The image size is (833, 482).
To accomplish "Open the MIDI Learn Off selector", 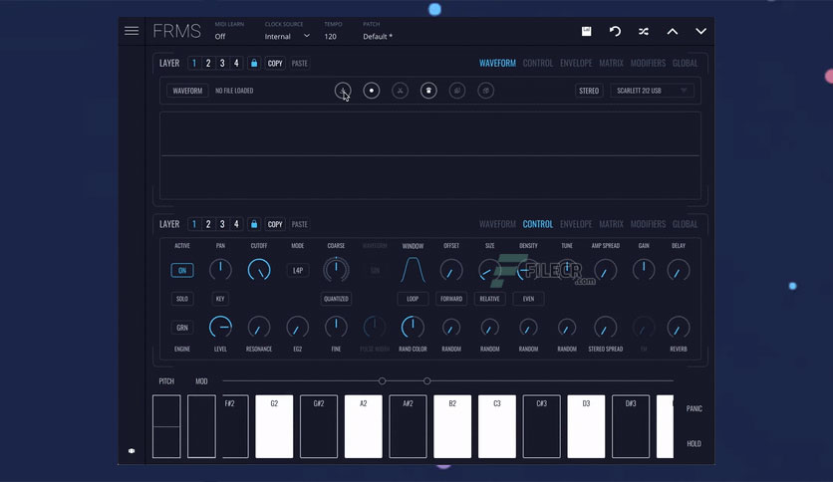I will pyautogui.click(x=220, y=36).
